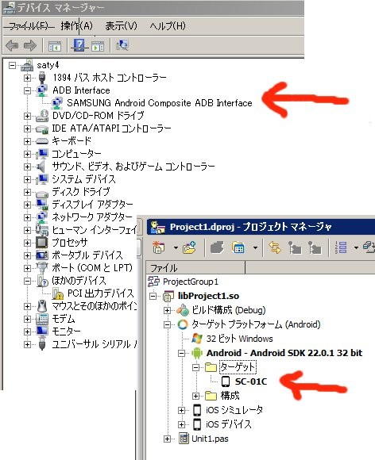Collapse the ターゲット folder in Project Manager
This screenshot has height=460, width=375.
(x=195, y=367)
